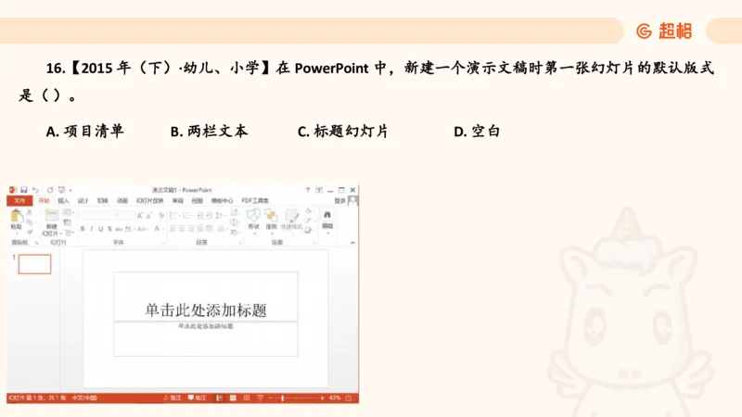Image resolution: width=742 pixels, height=417 pixels.
Task: Switch to the 模板中心 ribbon tab
Action: click(x=222, y=201)
